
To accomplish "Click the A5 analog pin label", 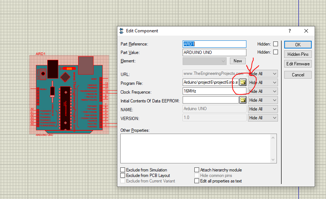I will 32,124.
